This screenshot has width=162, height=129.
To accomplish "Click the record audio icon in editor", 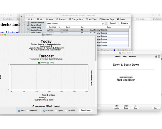I will coord(126,50).
